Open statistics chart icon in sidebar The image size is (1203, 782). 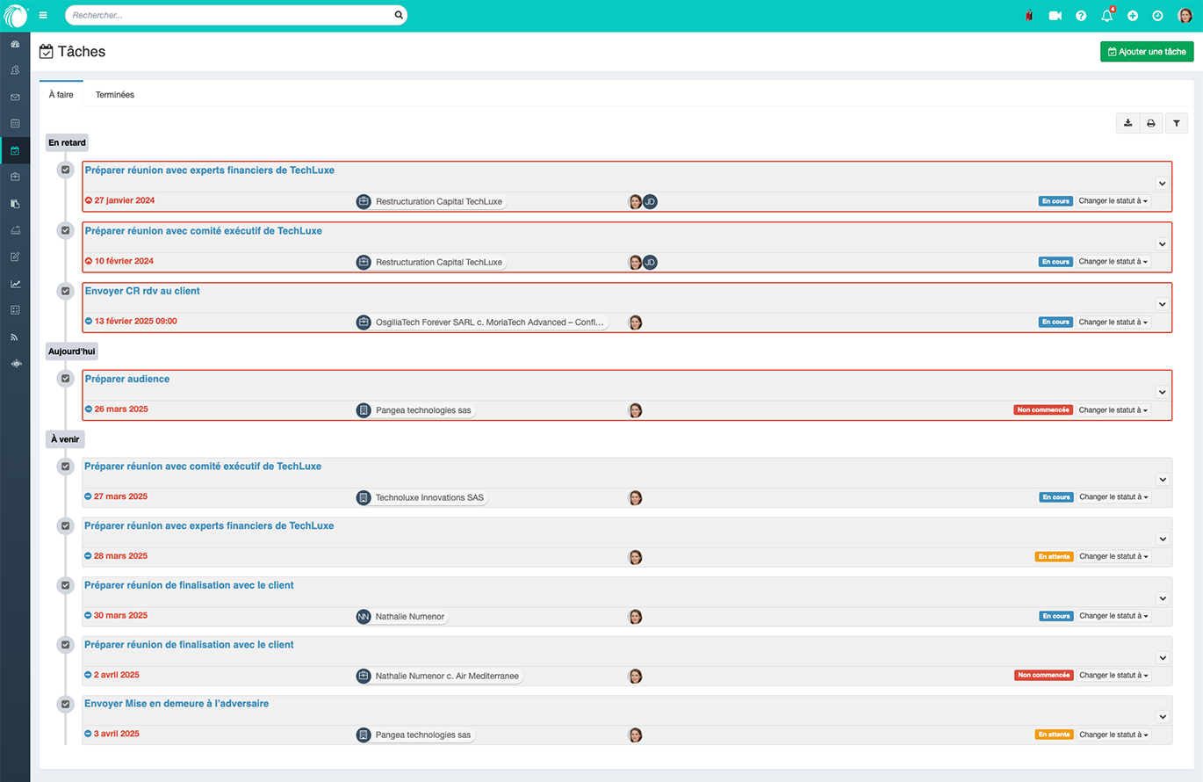15,284
